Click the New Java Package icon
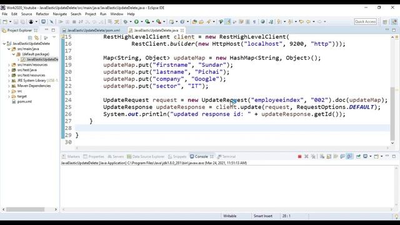 [x=171, y=22]
